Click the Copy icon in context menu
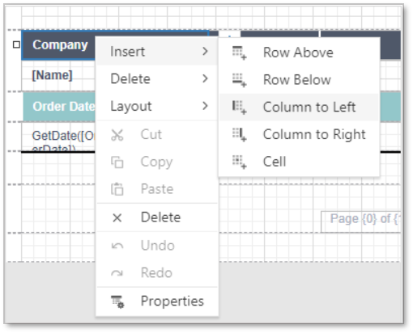The width and height of the screenshot is (413, 333). [x=117, y=162]
